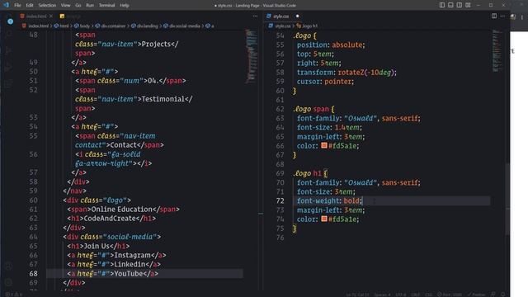Image resolution: width=528 pixels, height=297 pixels.
Task: Click the unsaved dot on style.css tab
Action: (x=297, y=16)
